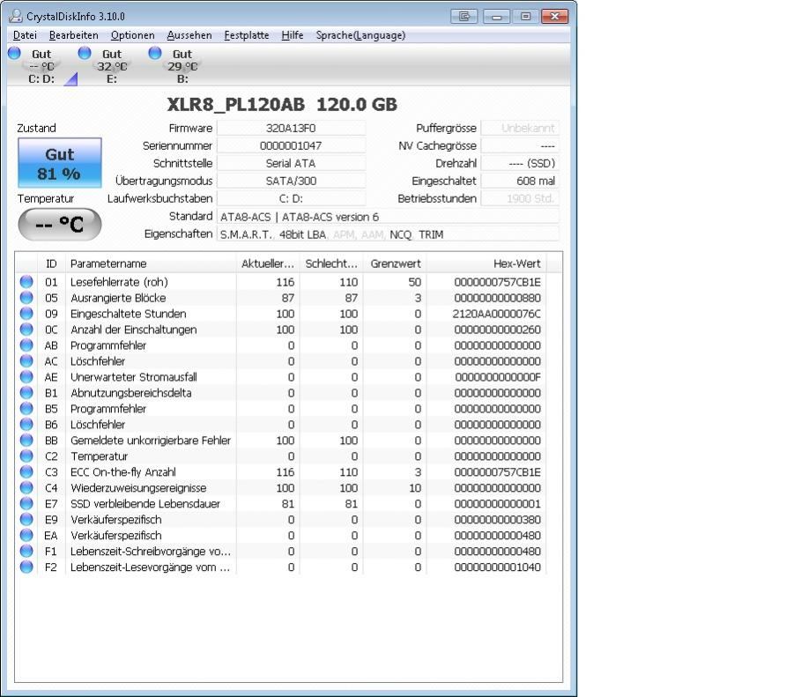This screenshot has height=697, width=786.
Task: Click the status icon for Gemeldete unkorrigierbare Fehler
Action: [26, 441]
